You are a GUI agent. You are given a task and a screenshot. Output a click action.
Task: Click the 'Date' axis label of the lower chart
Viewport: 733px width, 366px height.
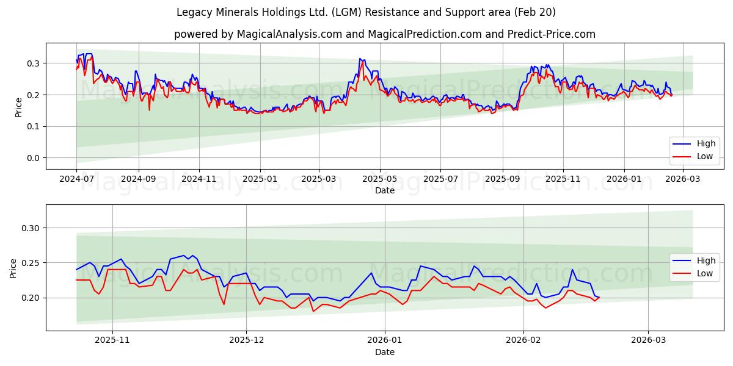[x=385, y=352]
